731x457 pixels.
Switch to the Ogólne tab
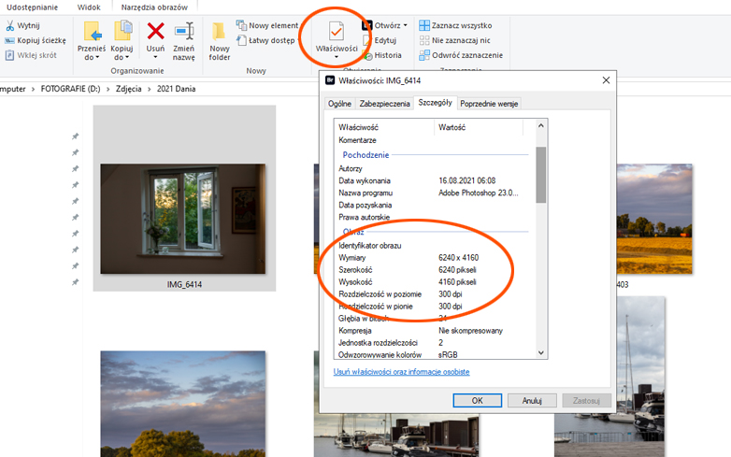(x=339, y=104)
